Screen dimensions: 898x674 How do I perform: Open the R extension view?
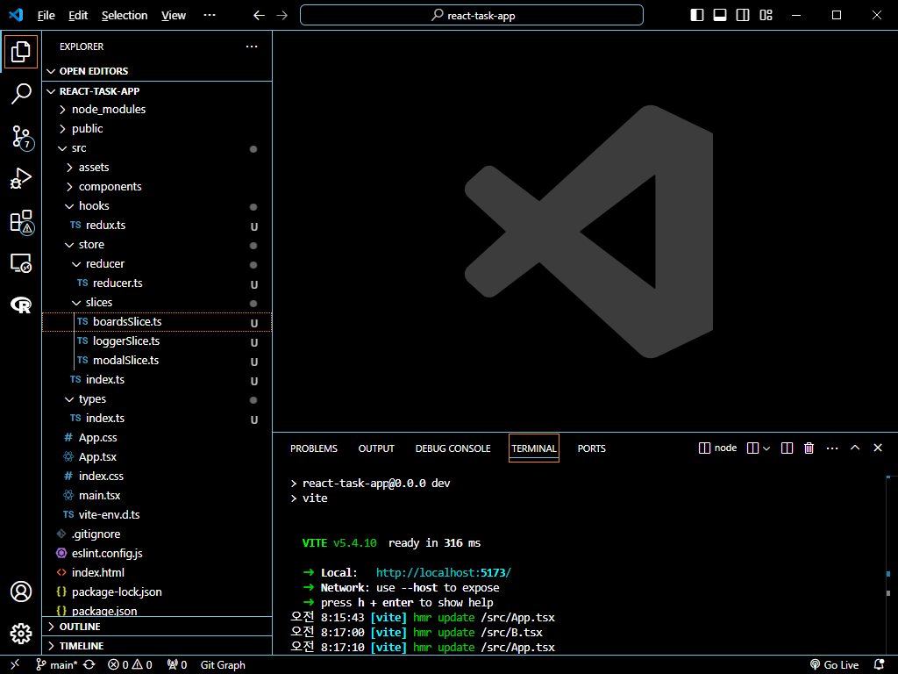point(21,305)
